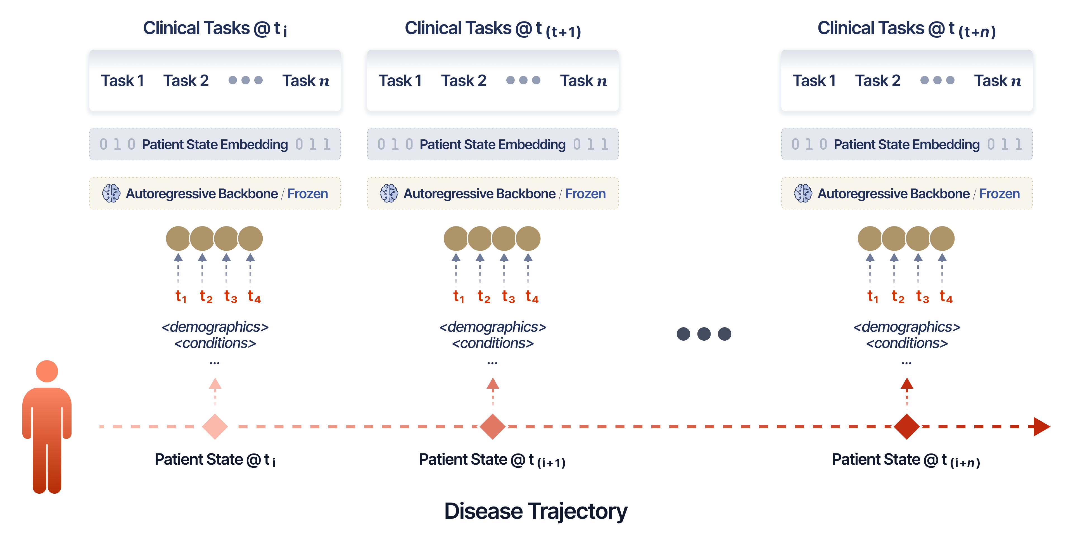
Task: Click the first tan circle above t1 in the leftmost column
Action: (x=178, y=238)
